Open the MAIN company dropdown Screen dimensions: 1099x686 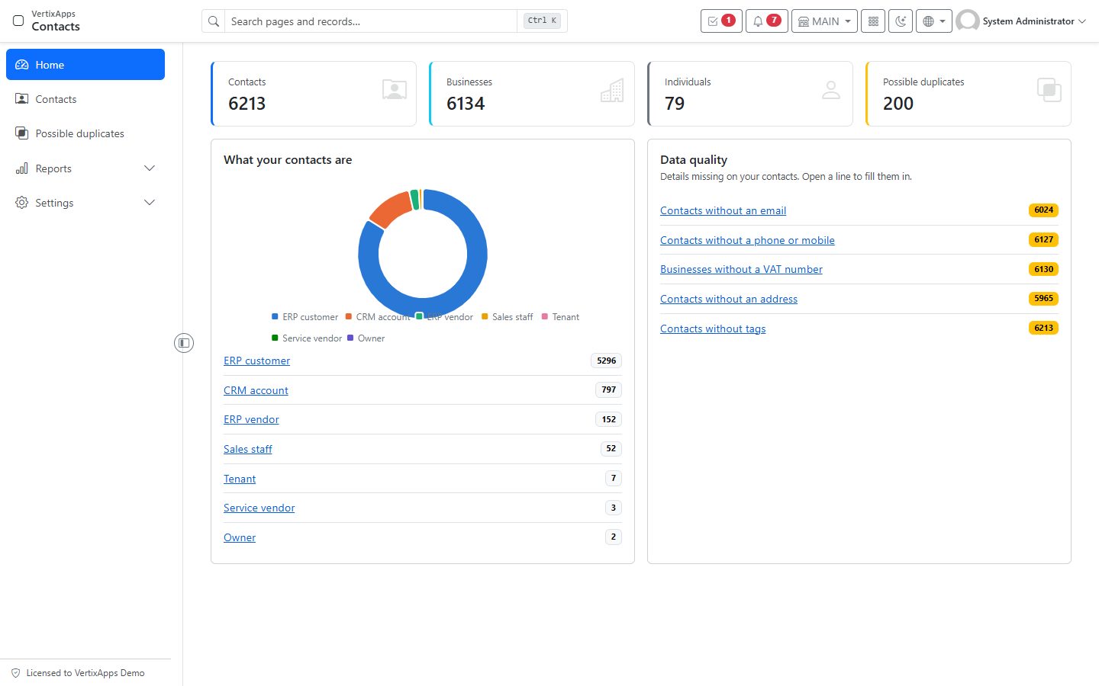(x=824, y=21)
